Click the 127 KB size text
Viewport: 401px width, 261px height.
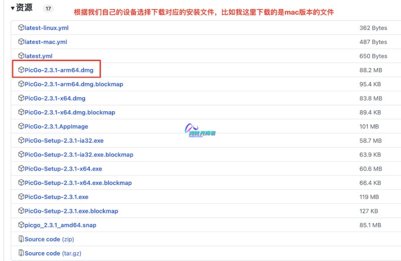tap(368, 211)
